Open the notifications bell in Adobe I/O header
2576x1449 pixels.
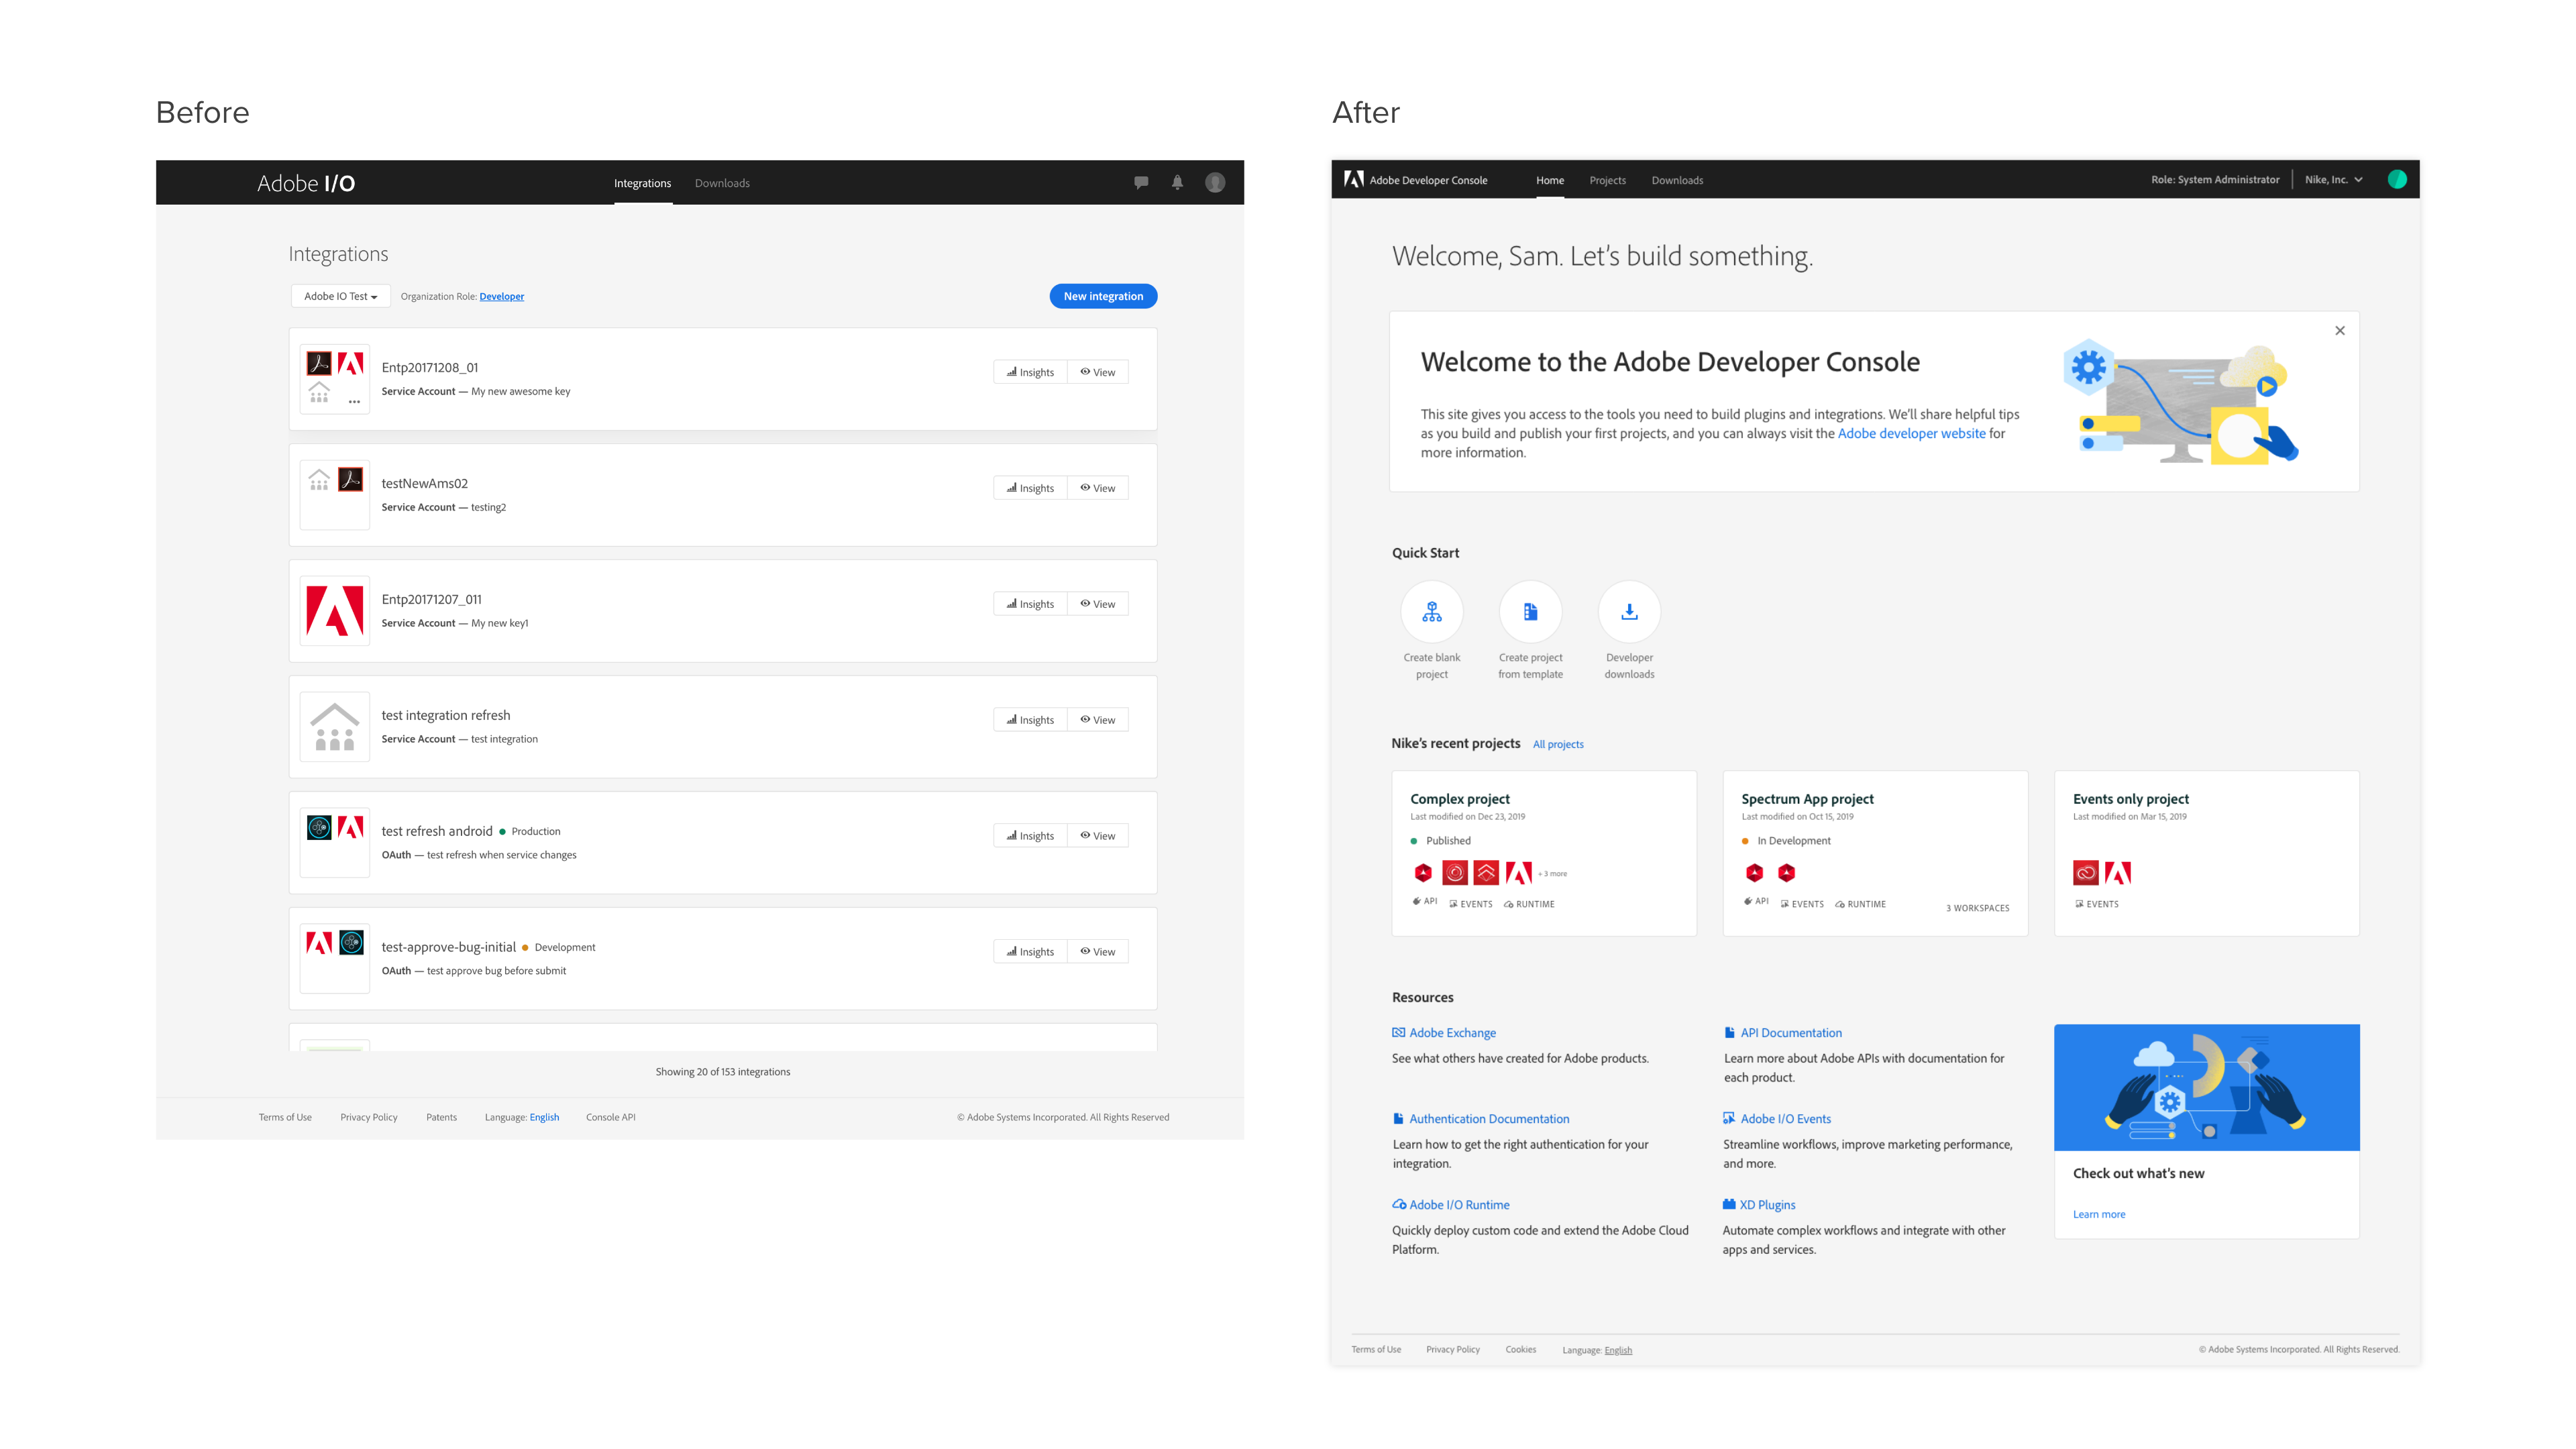coord(1177,182)
